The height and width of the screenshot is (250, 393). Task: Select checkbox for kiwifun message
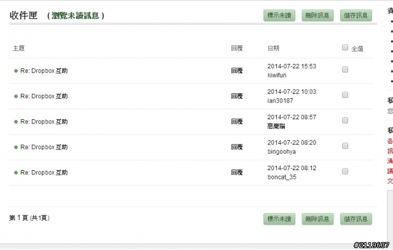(x=345, y=69)
